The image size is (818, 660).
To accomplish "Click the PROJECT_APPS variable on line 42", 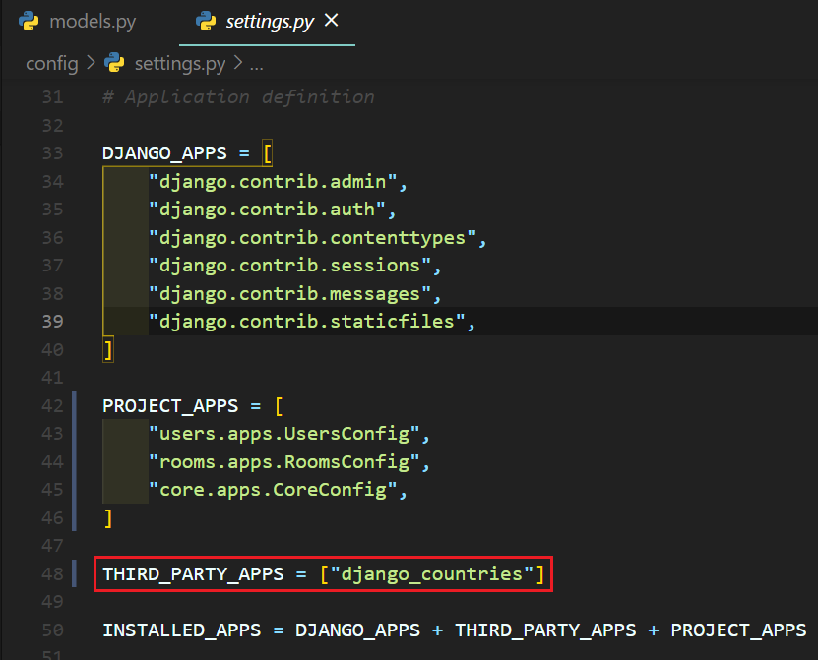I will [x=170, y=405].
